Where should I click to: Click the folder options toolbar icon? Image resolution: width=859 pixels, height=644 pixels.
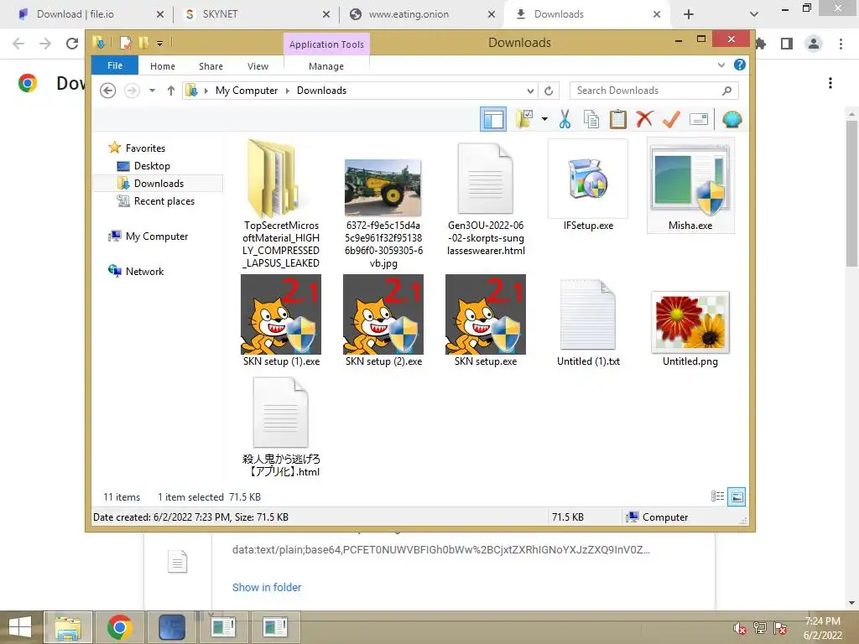[524, 119]
